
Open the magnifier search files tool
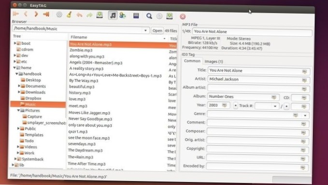149,16
